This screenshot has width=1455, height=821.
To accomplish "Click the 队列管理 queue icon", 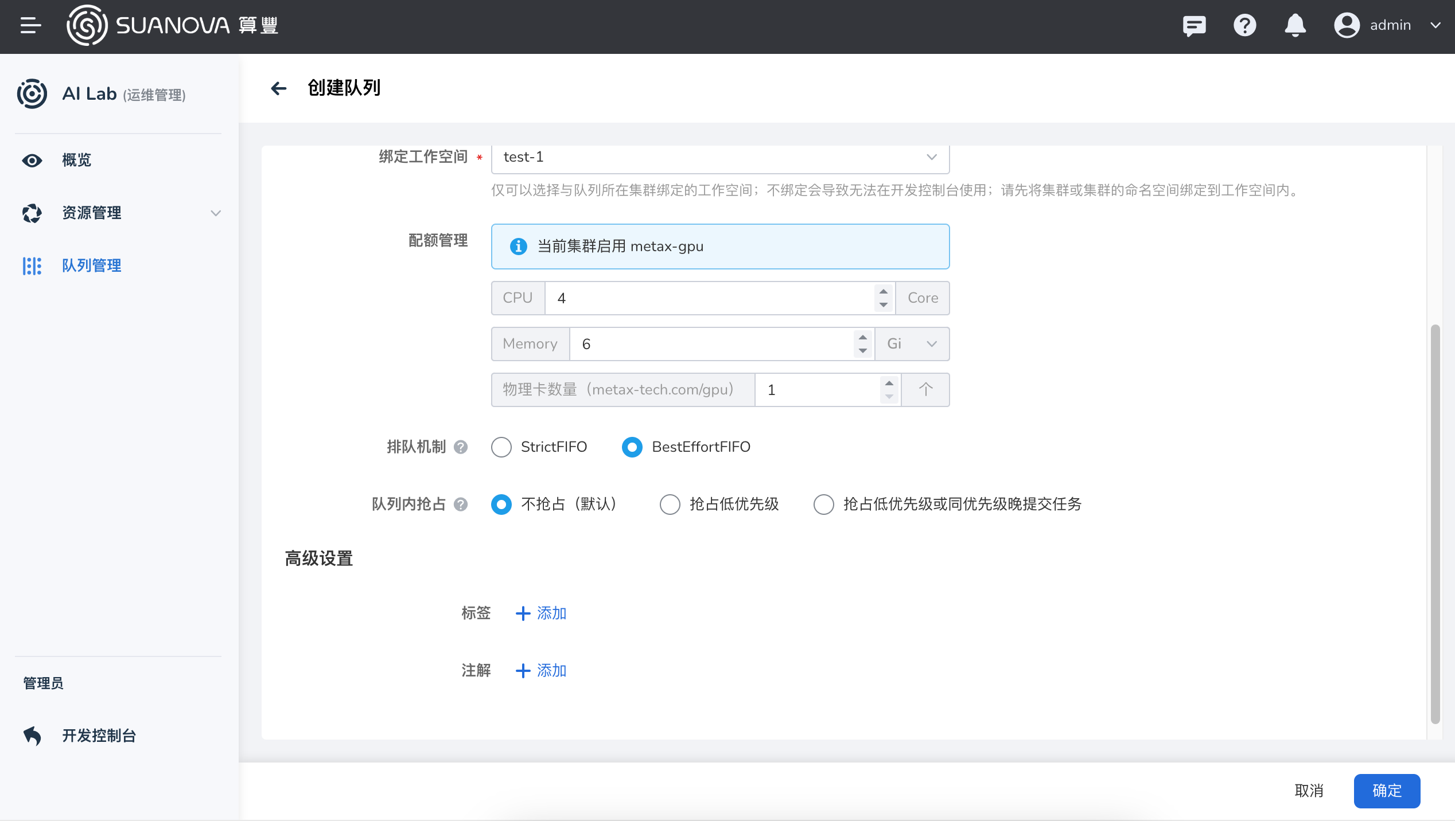I will [32, 266].
